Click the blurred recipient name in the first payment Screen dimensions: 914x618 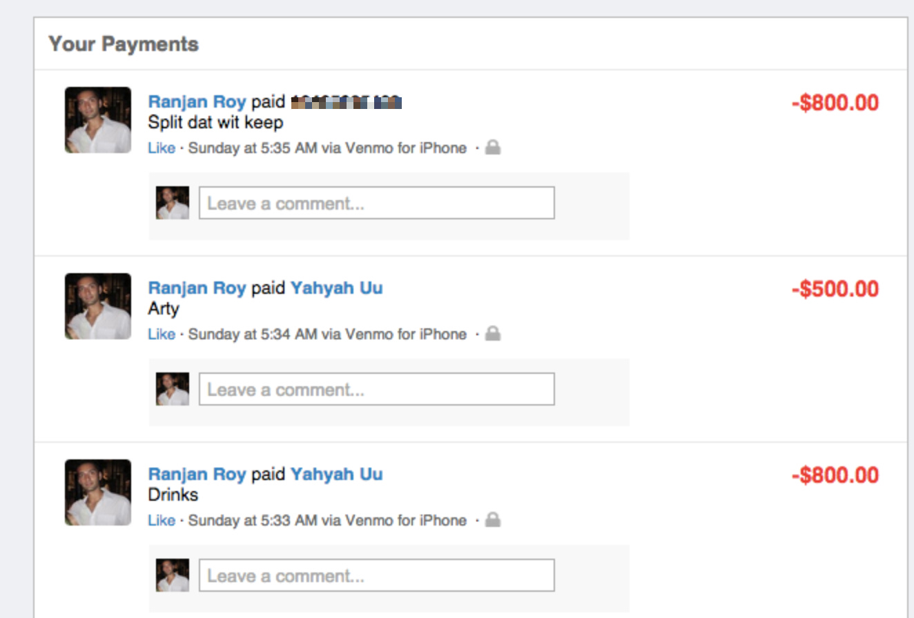[x=347, y=103]
